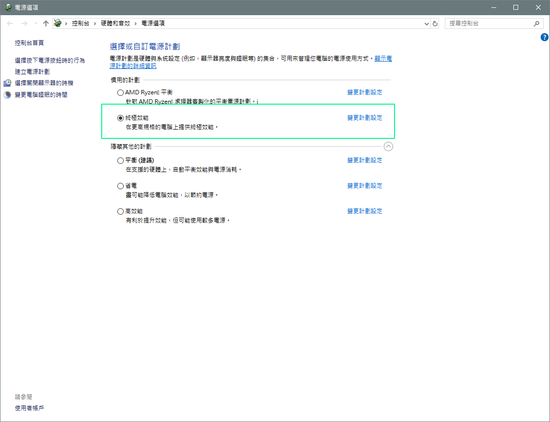550x422 pixels.
Task: Collapse the 隱藏其他的計劃 section chevron
Action: (389, 146)
